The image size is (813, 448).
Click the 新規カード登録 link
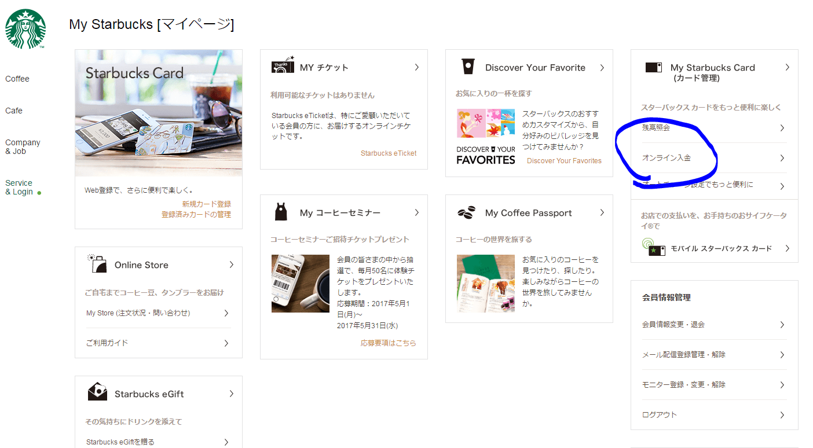point(206,204)
